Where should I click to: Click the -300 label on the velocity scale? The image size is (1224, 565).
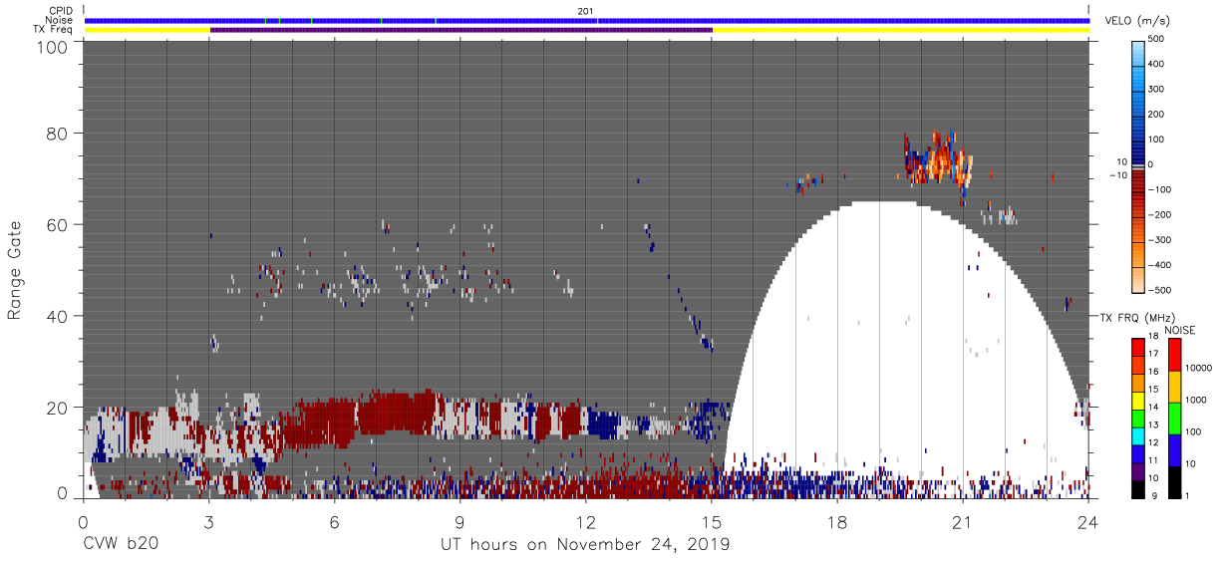[1158, 239]
